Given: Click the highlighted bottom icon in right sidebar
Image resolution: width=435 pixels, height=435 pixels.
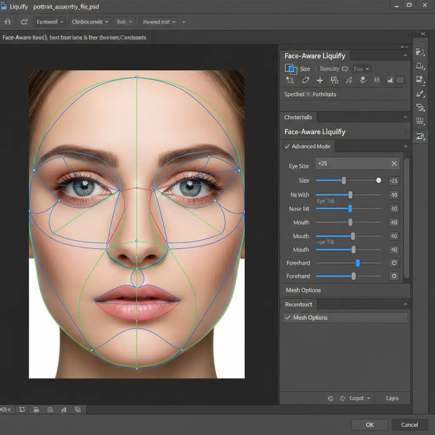Looking at the screenshot, I should 420,136.
